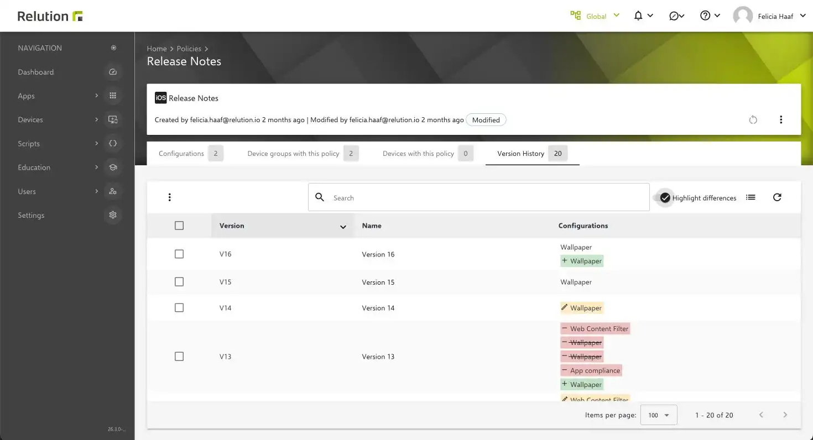Expand the Scripts navigation chevron
The height and width of the screenshot is (440, 813).
click(96, 143)
